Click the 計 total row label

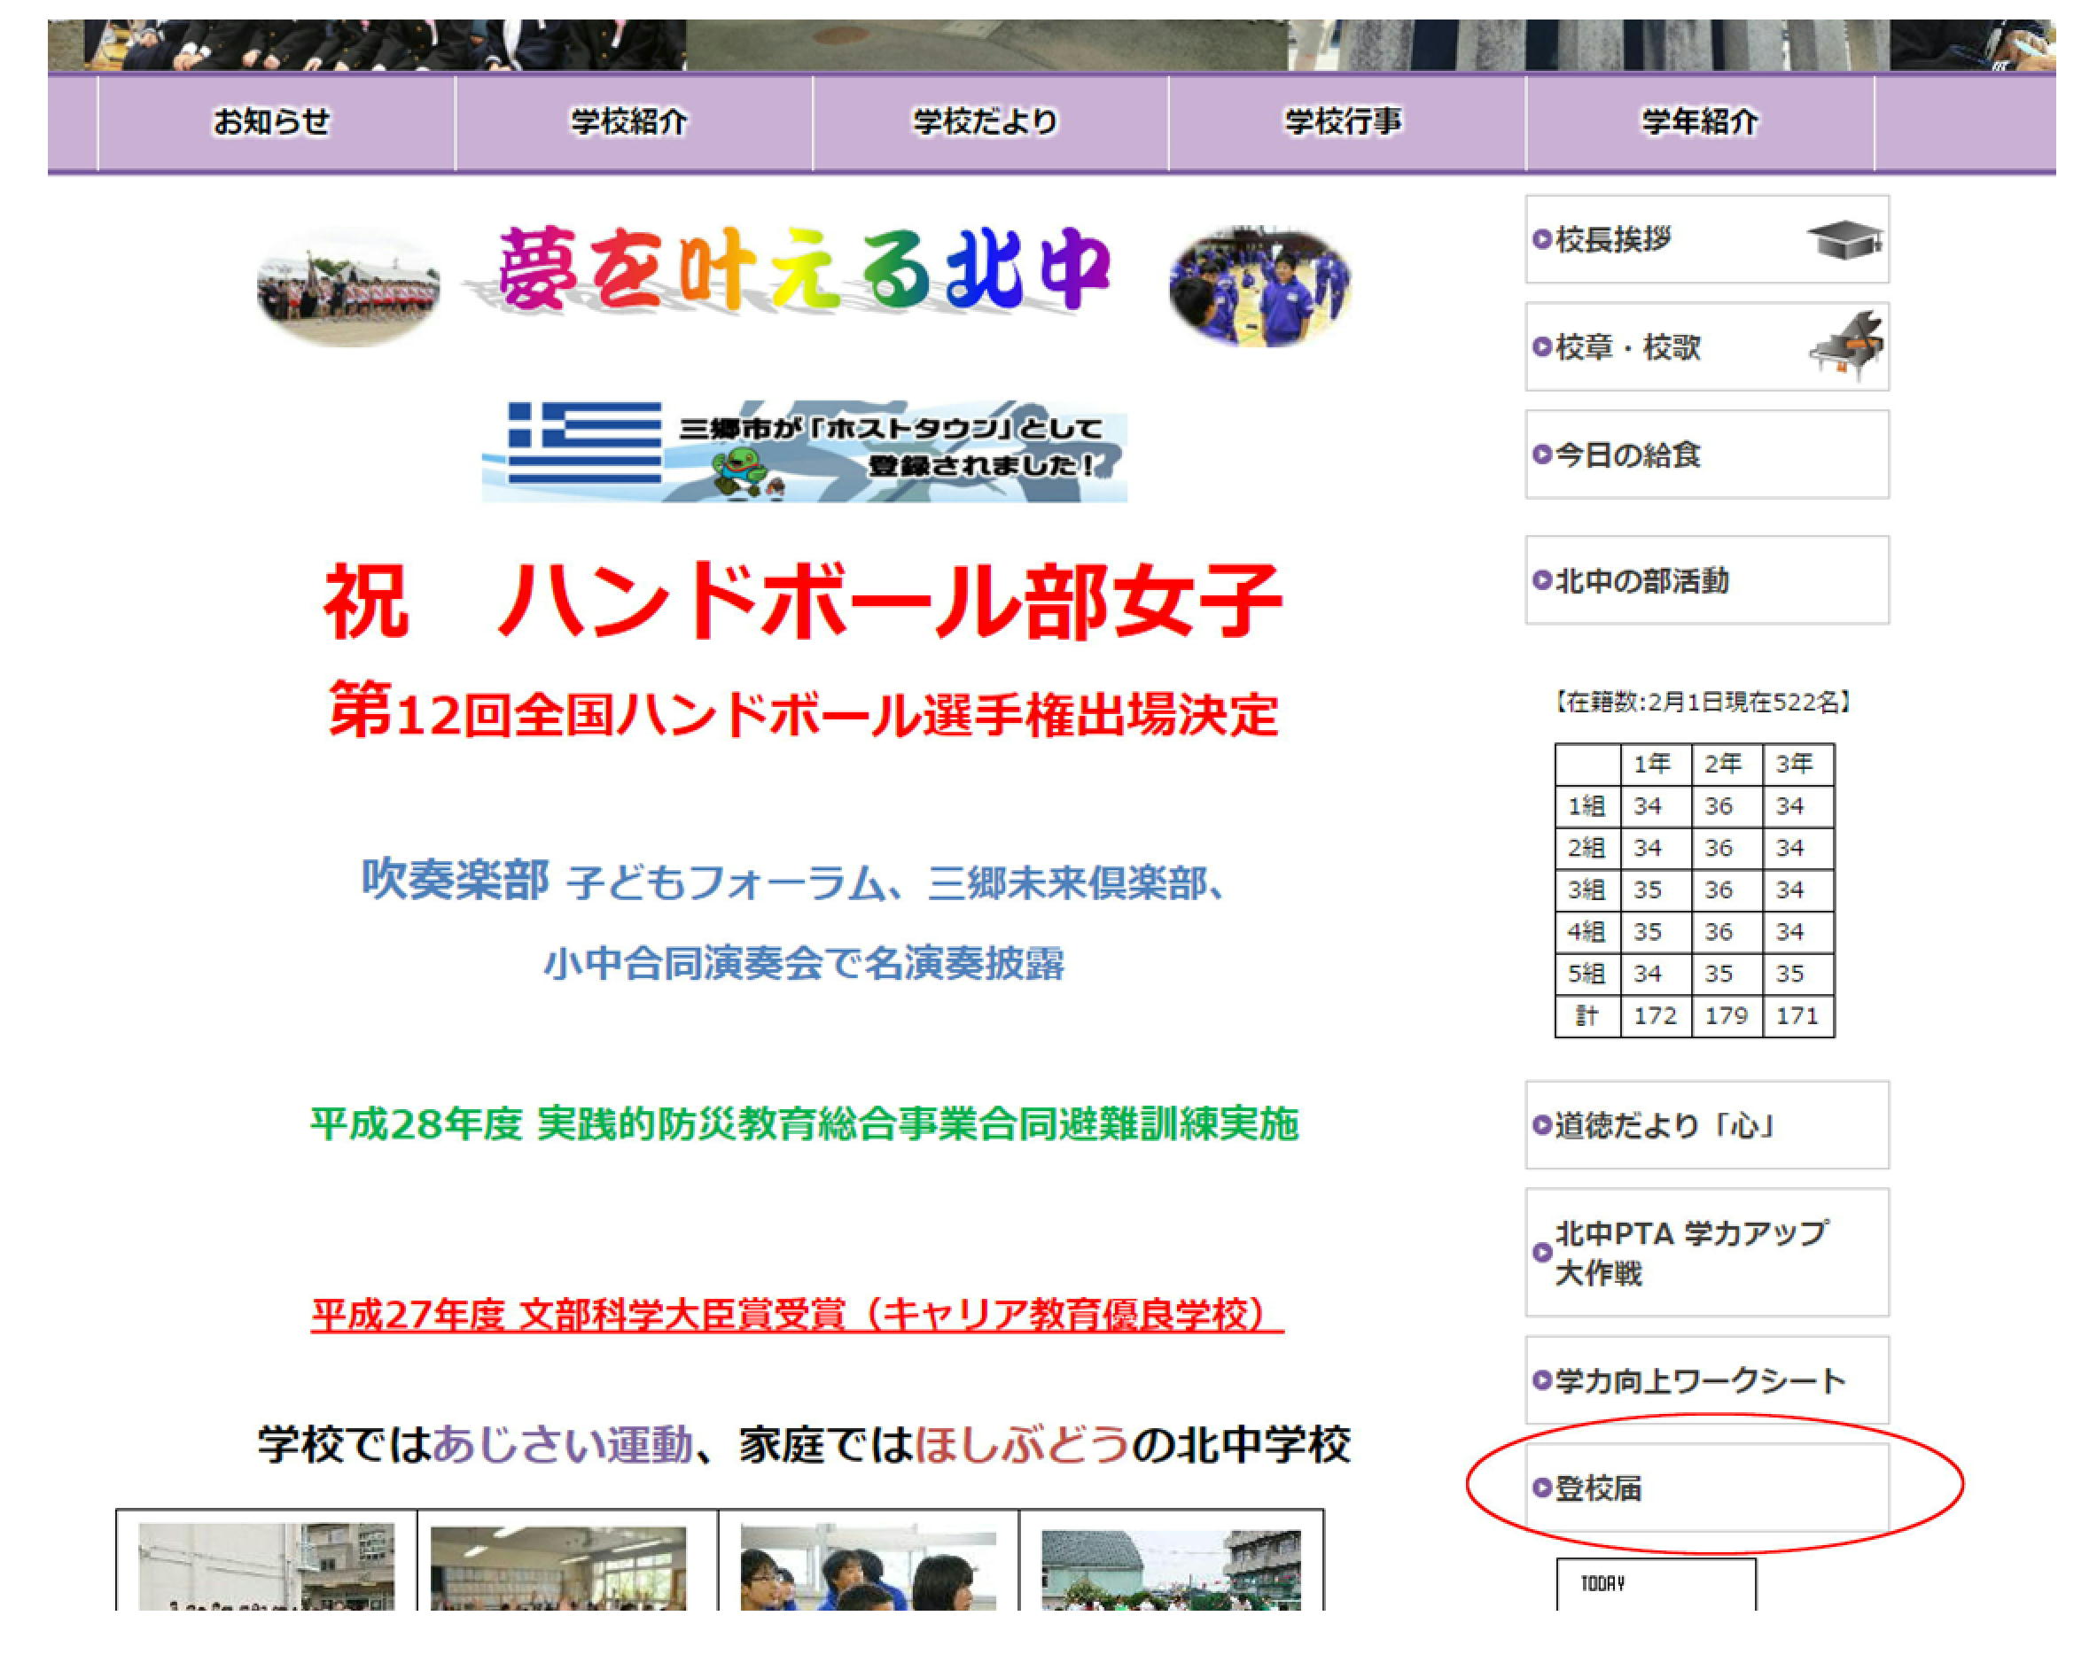1587,1016
